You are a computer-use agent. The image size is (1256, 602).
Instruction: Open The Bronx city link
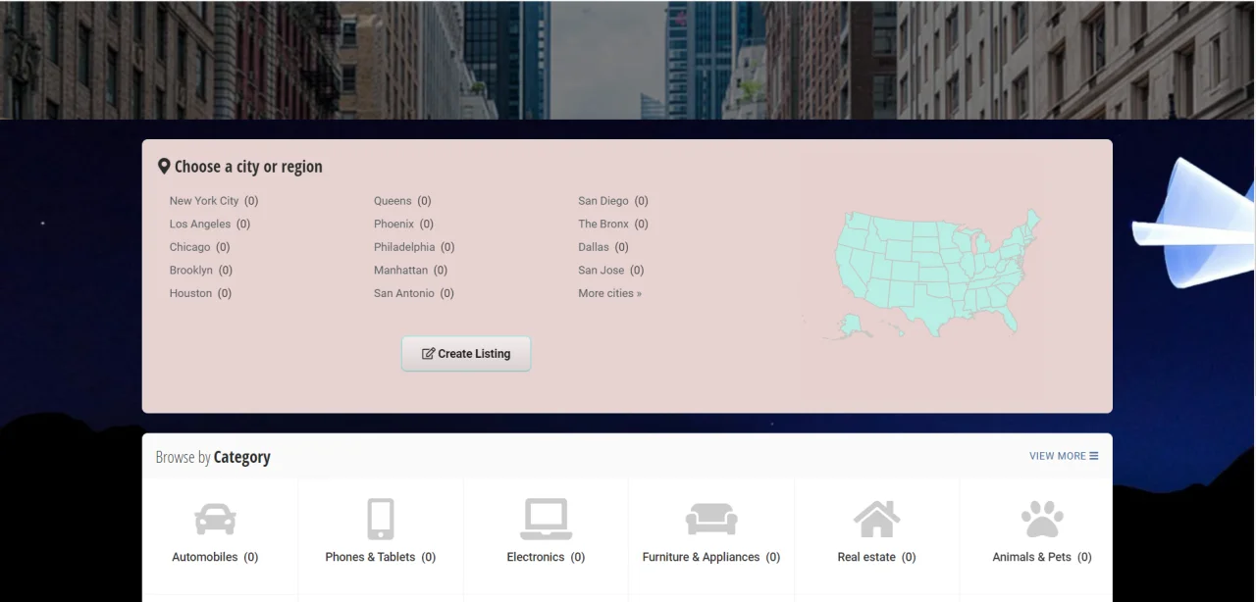coord(603,224)
